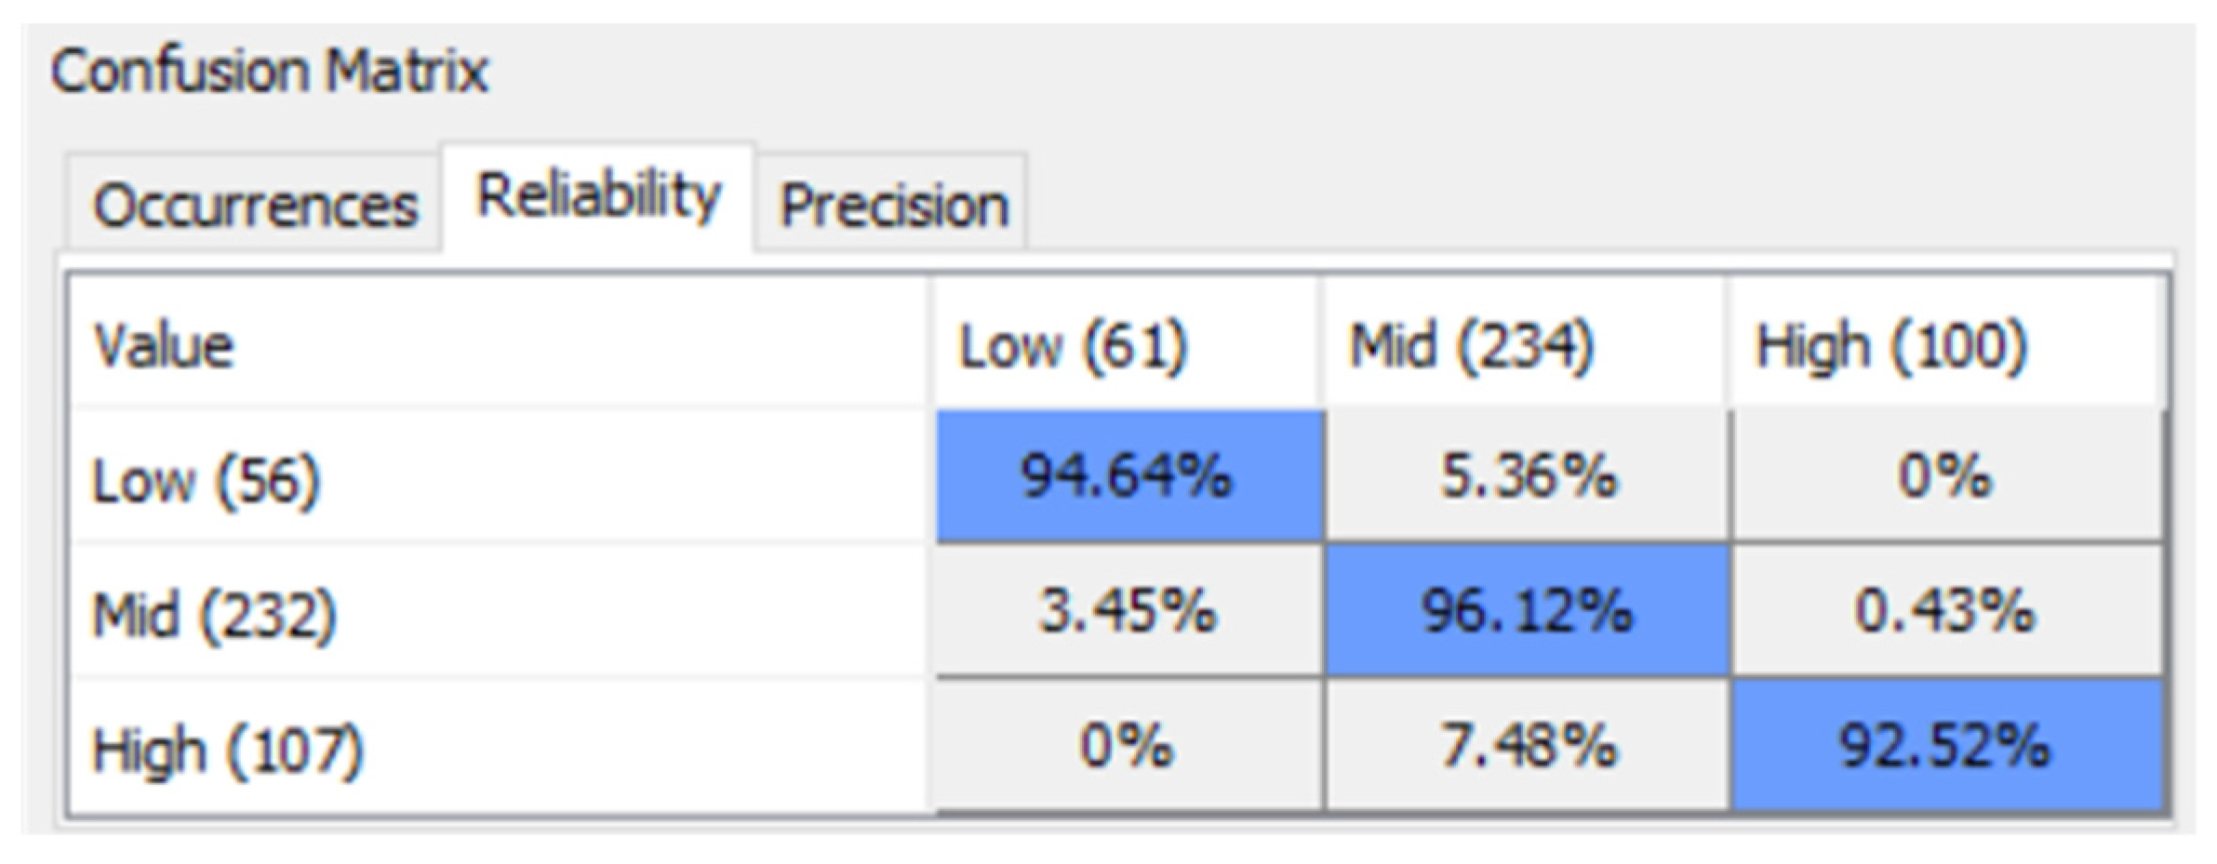Click the 7.48% cell
This screenshot has width=2217, height=864.
(x=1528, y=746)
